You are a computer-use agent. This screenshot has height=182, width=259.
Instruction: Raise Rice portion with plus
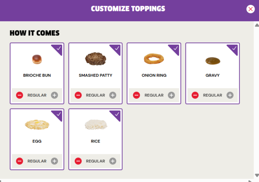pos(113,161)
